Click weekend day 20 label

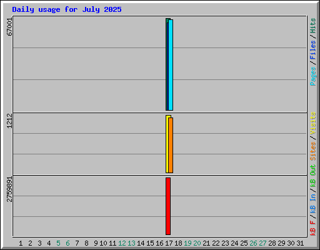pyautogui.click(x=197, y=243)
